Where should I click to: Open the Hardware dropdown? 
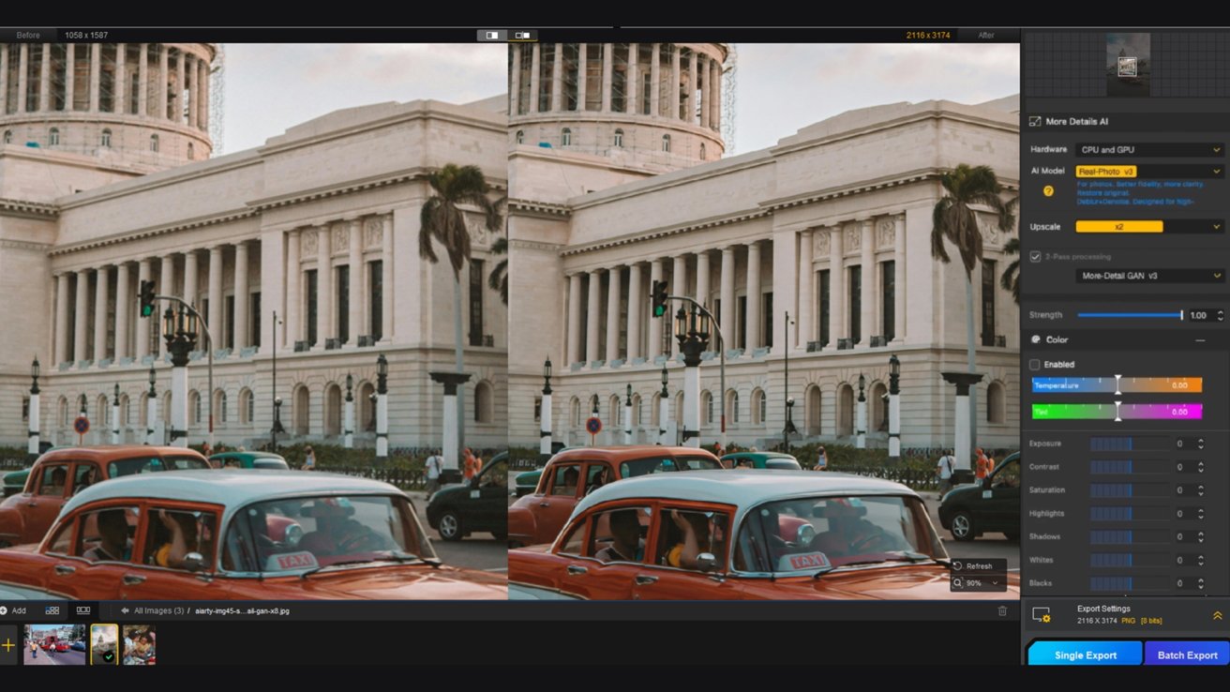pyautogui.click(x=1149, y=150)
